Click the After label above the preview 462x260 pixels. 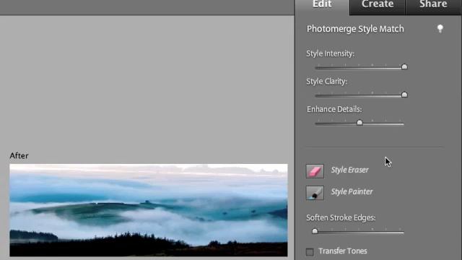19,156
